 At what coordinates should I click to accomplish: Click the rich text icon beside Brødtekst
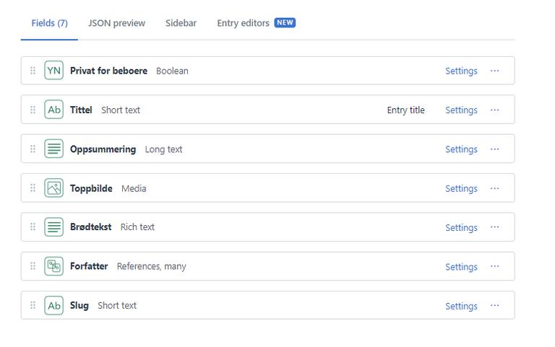[53, 227]
